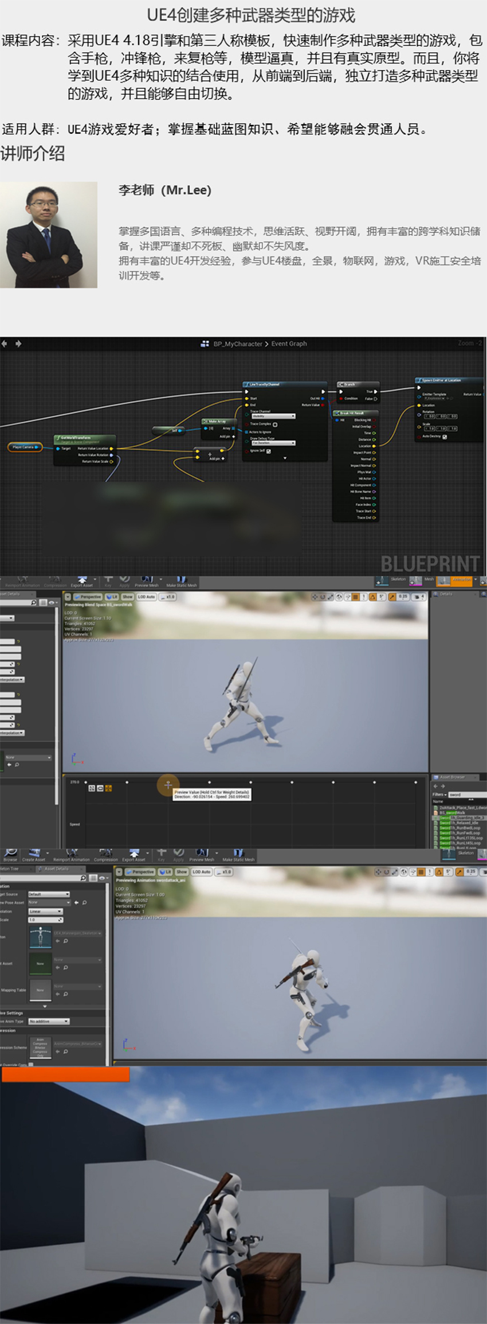The width and height of the screenshot is (487, 1324).
Task: Switch to Skeleton mode in blend space editor
Action: pyautogui.click(x=391, y=581)
